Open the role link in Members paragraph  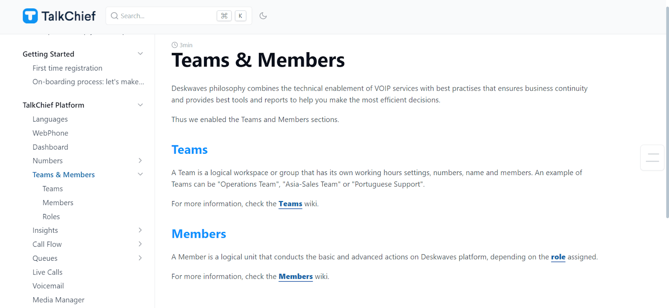click(x=558, y=257)
